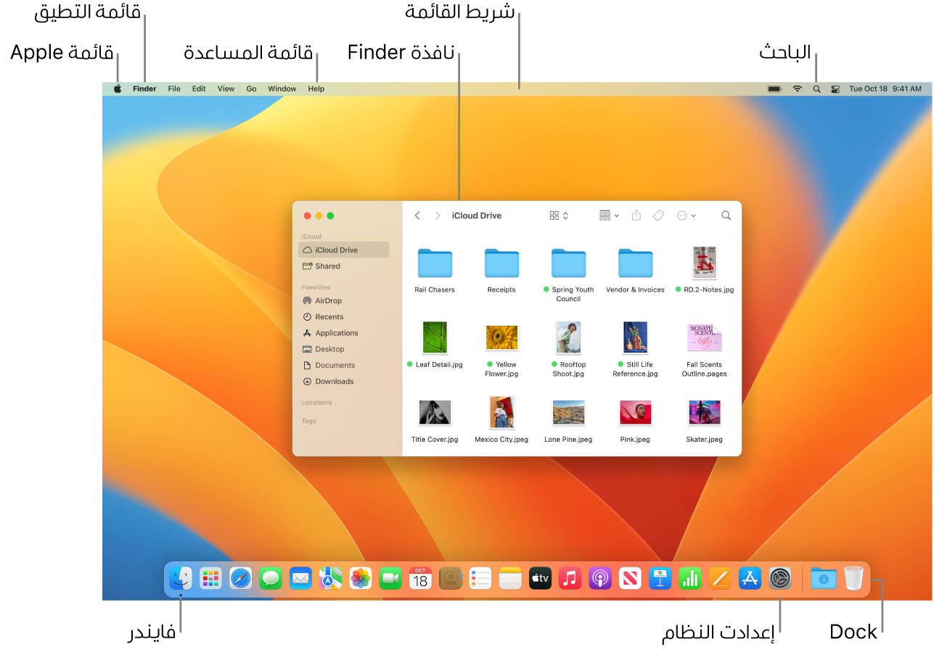Launch Safari from the Dock
Image resolution: width=934 pixels, height=650 pixels.
[x=240, y=578]
